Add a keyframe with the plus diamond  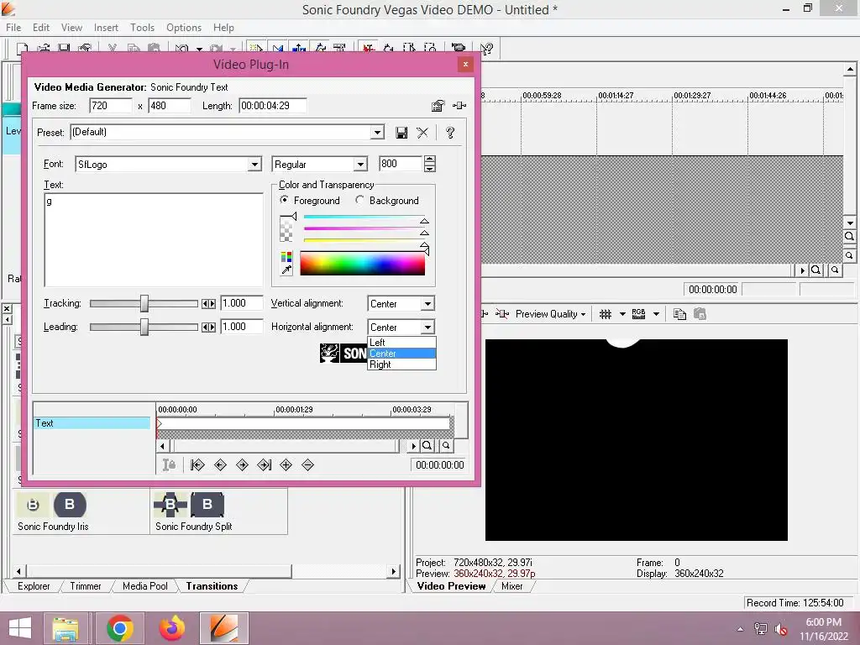coord(286,465)
